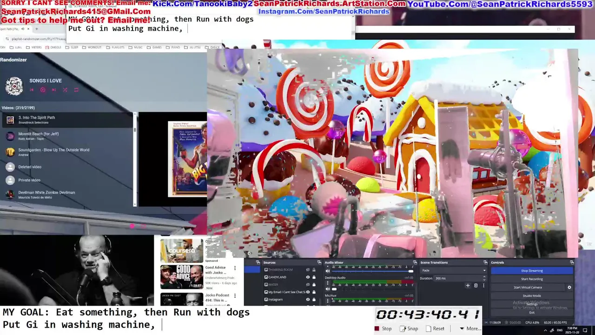Screen dimensions: 595x335
Task: Open the PIANO bookmarks folder
Action: point(173,47)
